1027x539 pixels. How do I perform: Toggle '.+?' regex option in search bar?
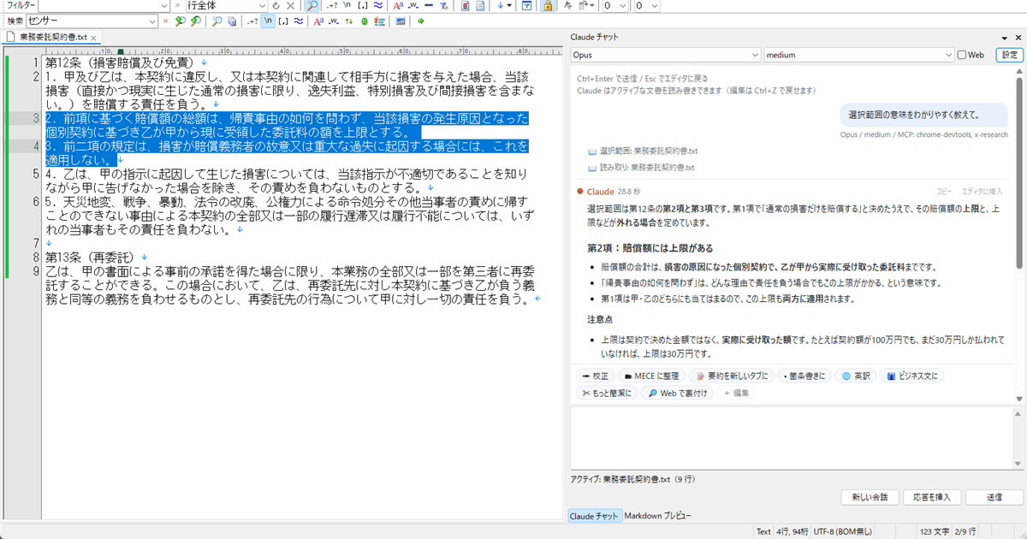252,21
